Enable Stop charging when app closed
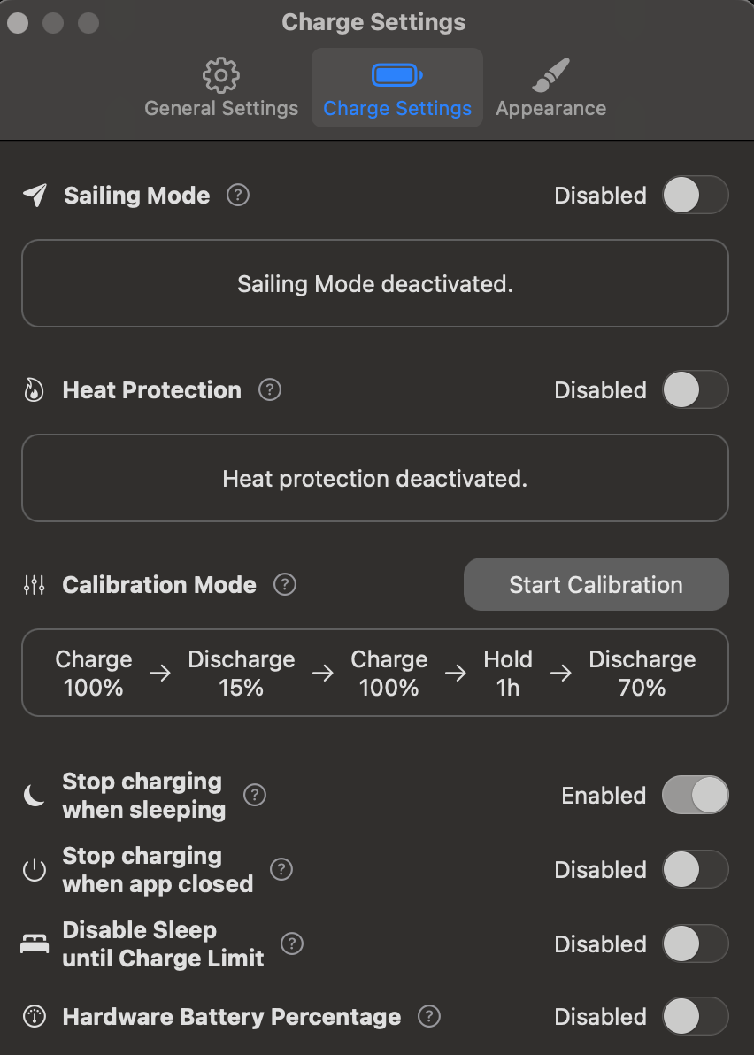The width and height of the screenshot is (754, 1055). coord(696,869)
